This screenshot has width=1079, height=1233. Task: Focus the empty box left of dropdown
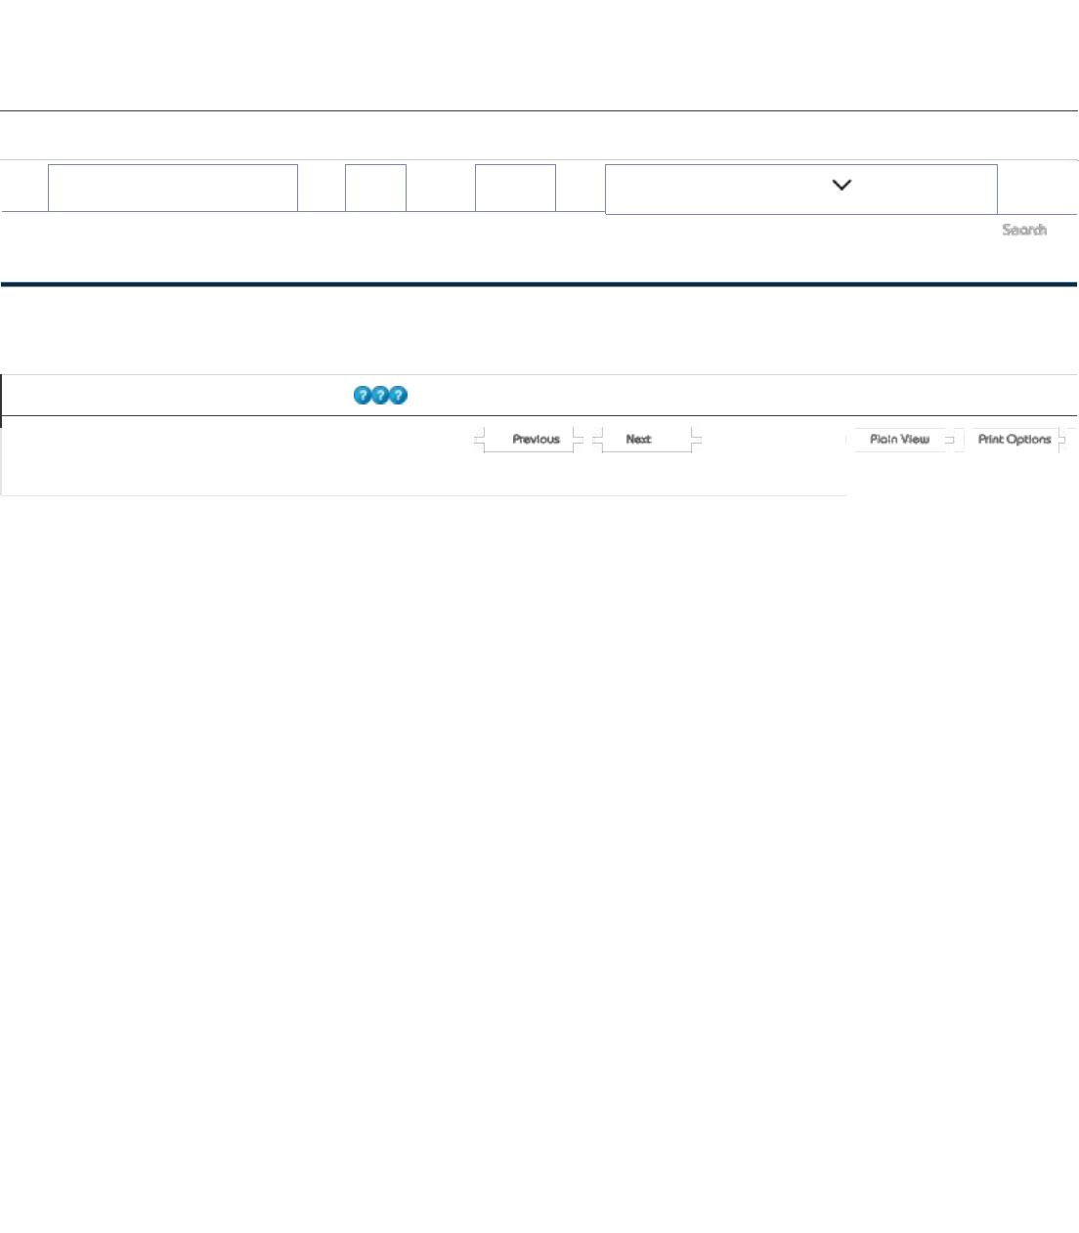(515, 188)
